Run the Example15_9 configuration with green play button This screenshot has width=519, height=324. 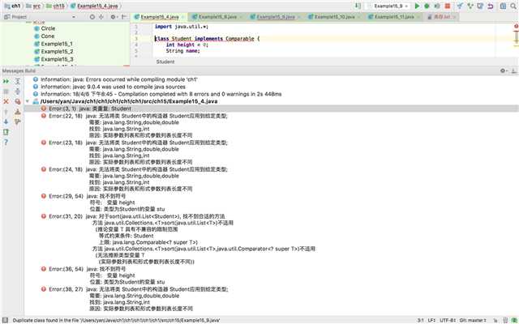[417, 6]
